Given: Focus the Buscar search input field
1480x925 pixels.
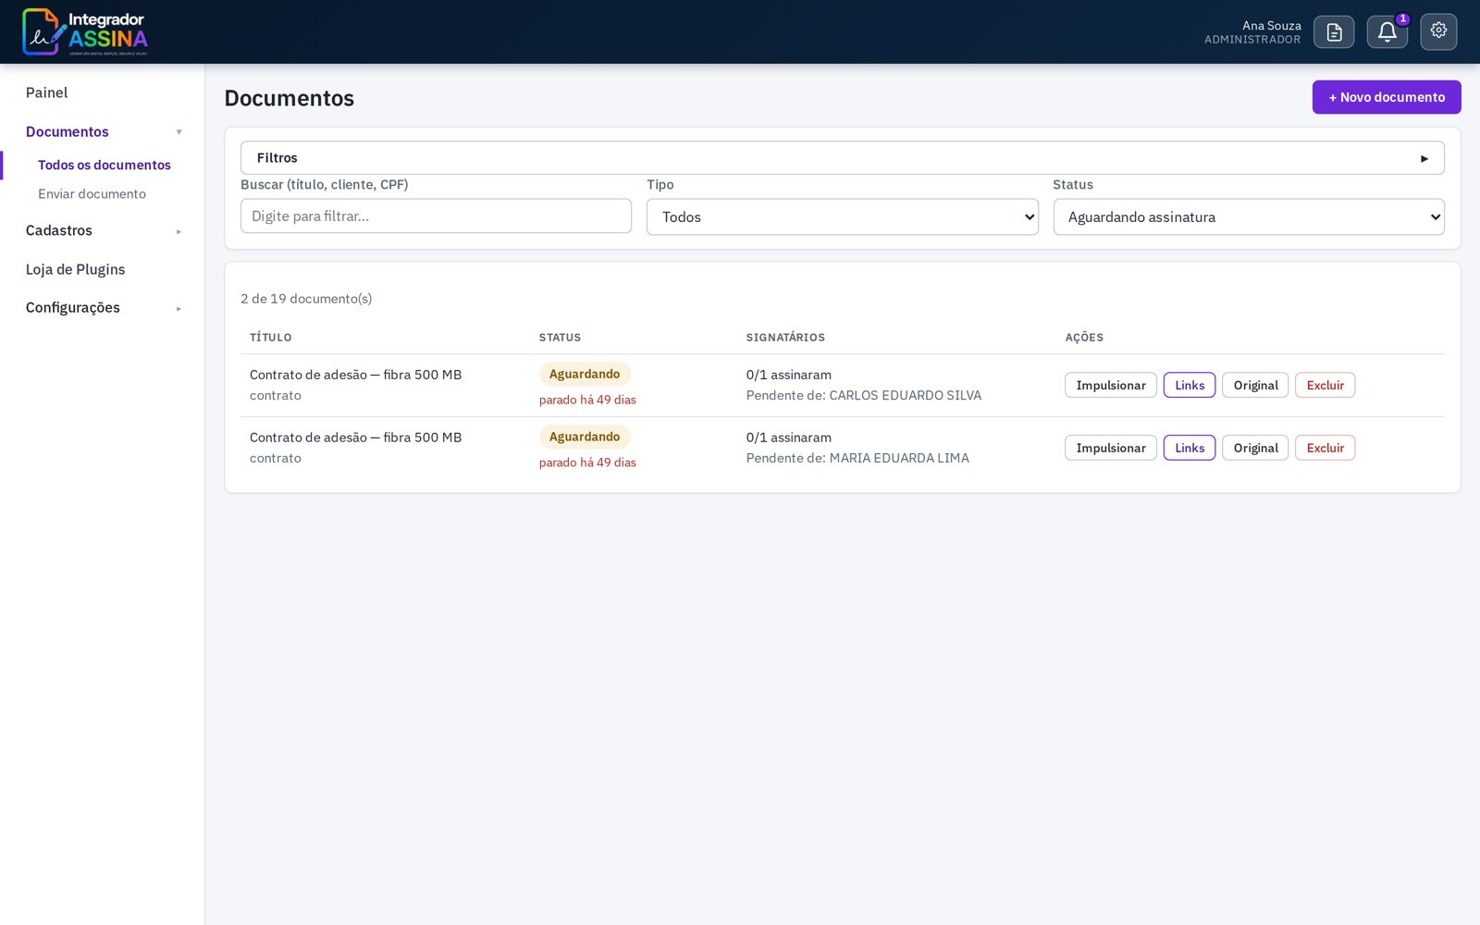Looking at the screenshot, I should pos(436,216).
